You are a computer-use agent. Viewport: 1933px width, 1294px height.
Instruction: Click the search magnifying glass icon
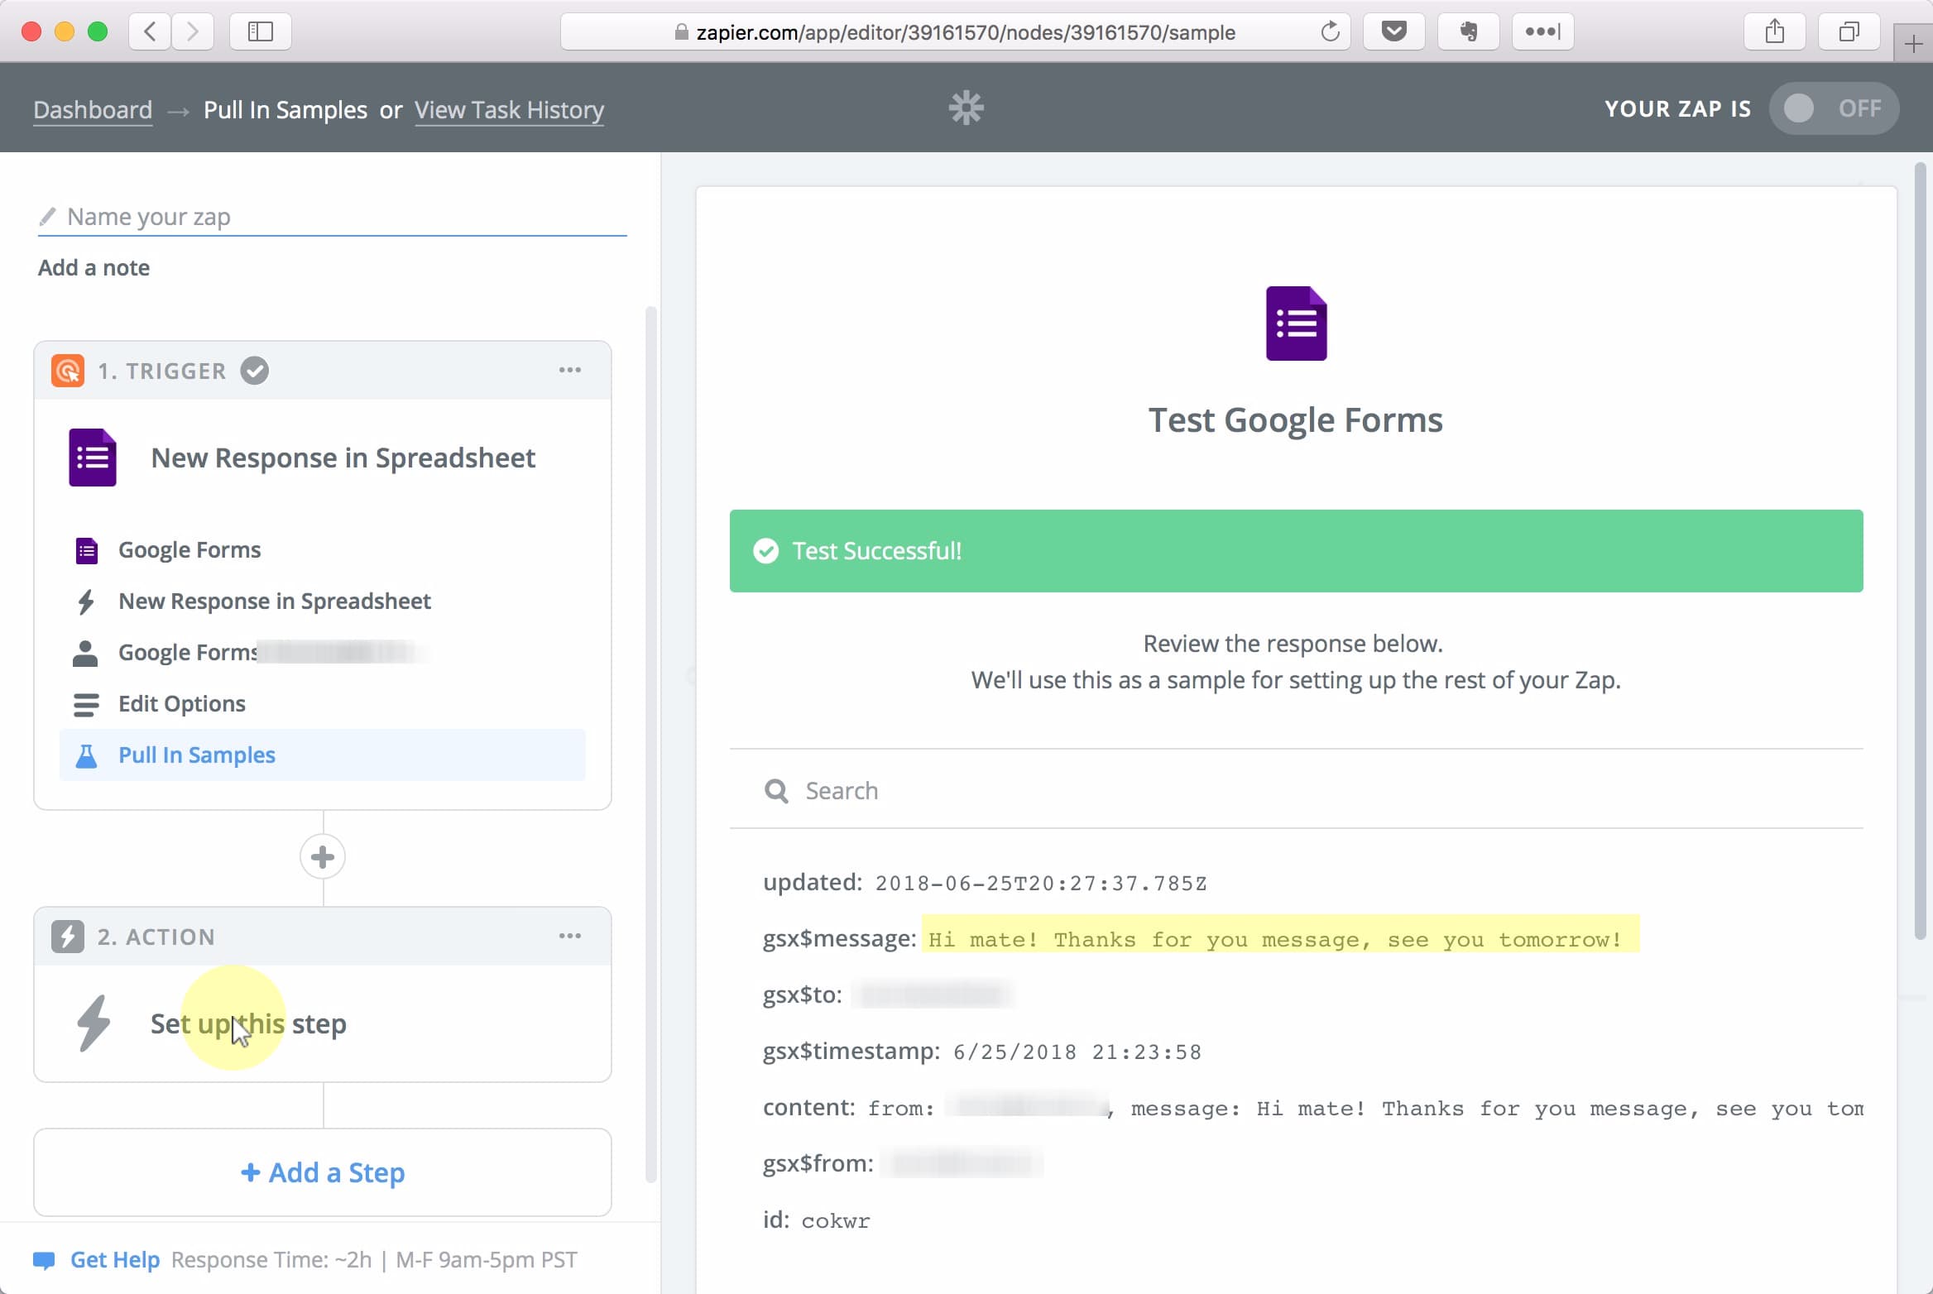(775, 788)
